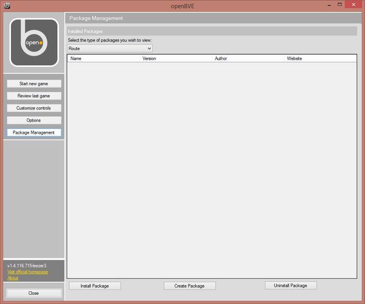This screenshot has width=365, height=304.
Task: Select the Package Management button
Action: coord(34,133)
